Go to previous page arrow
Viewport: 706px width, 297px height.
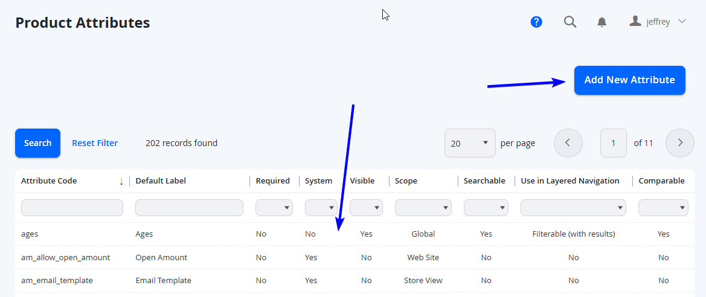click(568, 143)
